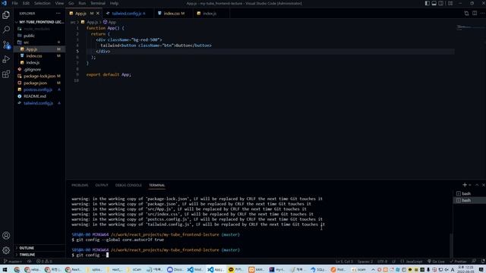Viewport: 486px width, 273px height.
Task: Open the View menu
Action: click(59, 3)
